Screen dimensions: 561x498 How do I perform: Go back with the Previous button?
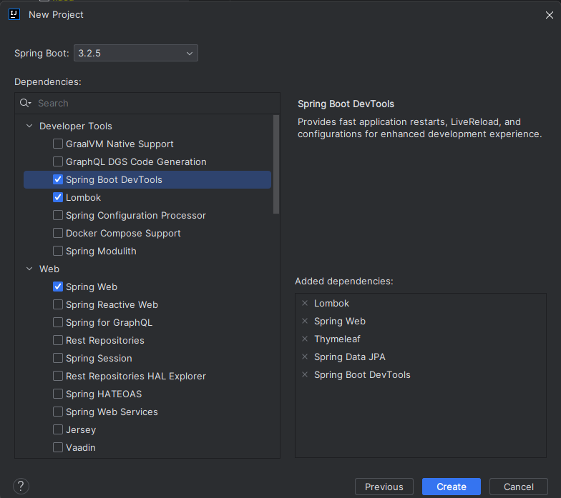[384, 487]
